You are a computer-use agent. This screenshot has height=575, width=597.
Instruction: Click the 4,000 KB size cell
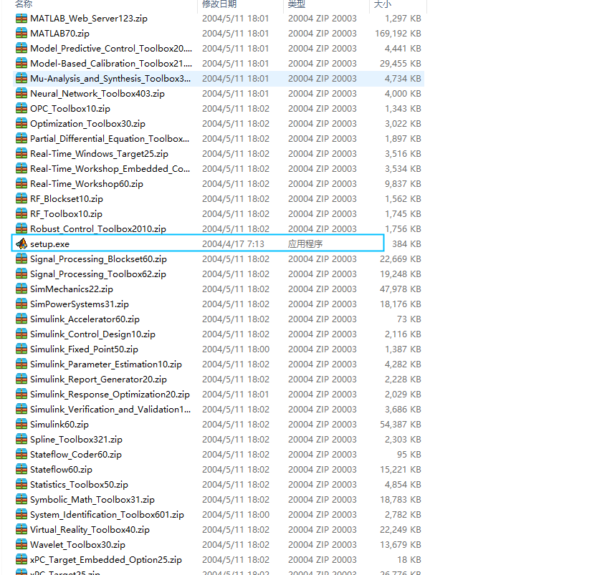coord(403,94)
